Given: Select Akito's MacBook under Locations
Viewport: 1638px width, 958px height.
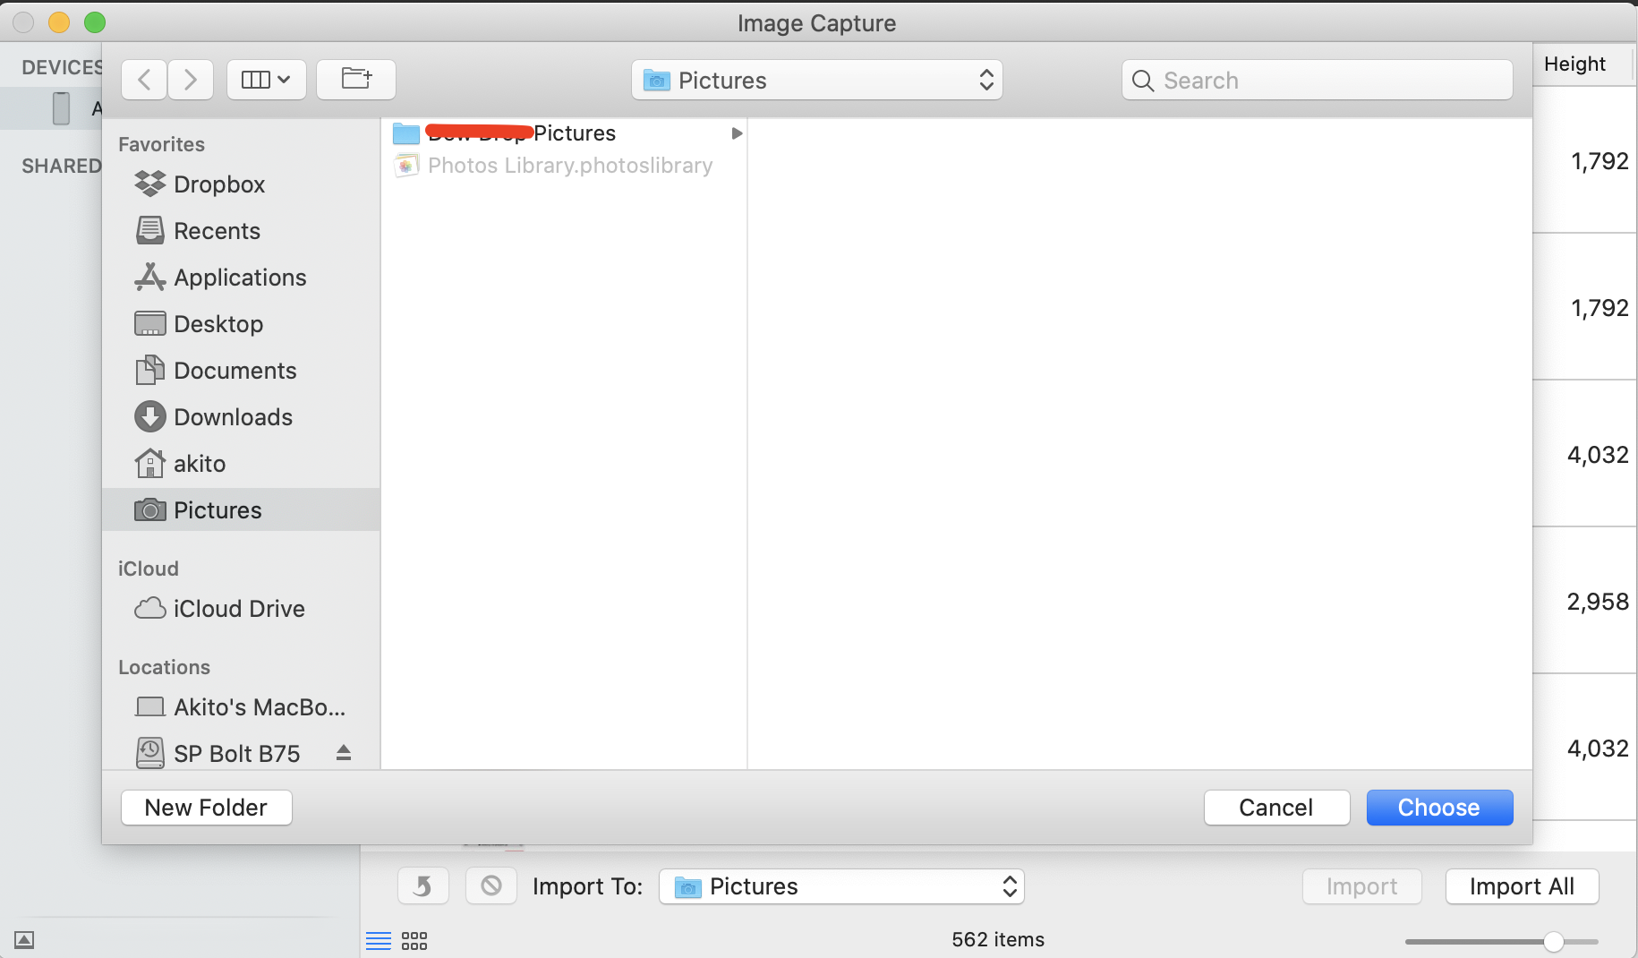Looking at the screenshot, I should click(x=240, y=707).
